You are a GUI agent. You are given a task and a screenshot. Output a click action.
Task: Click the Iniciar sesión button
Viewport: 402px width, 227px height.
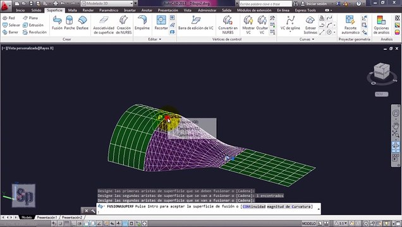tap(314, 4)
